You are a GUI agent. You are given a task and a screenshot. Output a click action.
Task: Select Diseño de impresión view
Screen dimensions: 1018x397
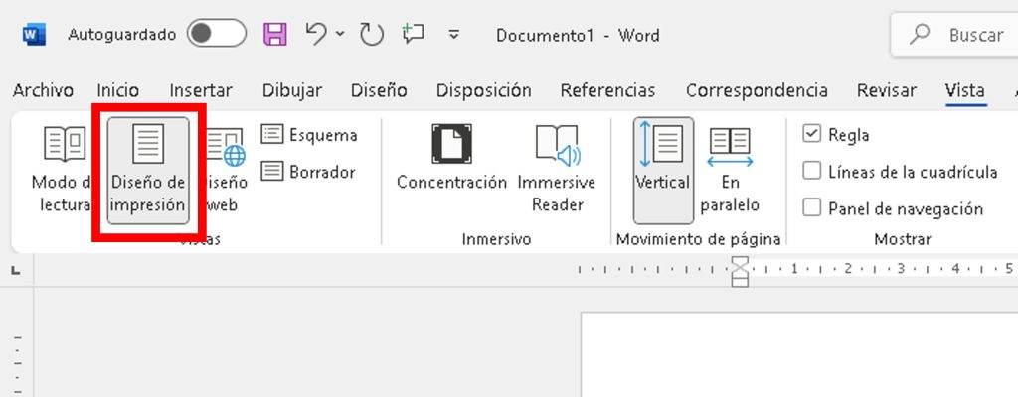pyautogui.click(x=148, y=169)
